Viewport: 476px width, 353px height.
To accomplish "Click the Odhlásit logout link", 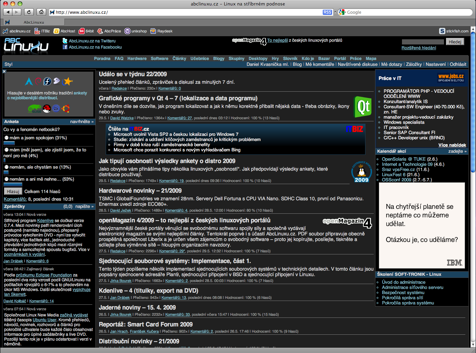I will (x=458, y=64).
